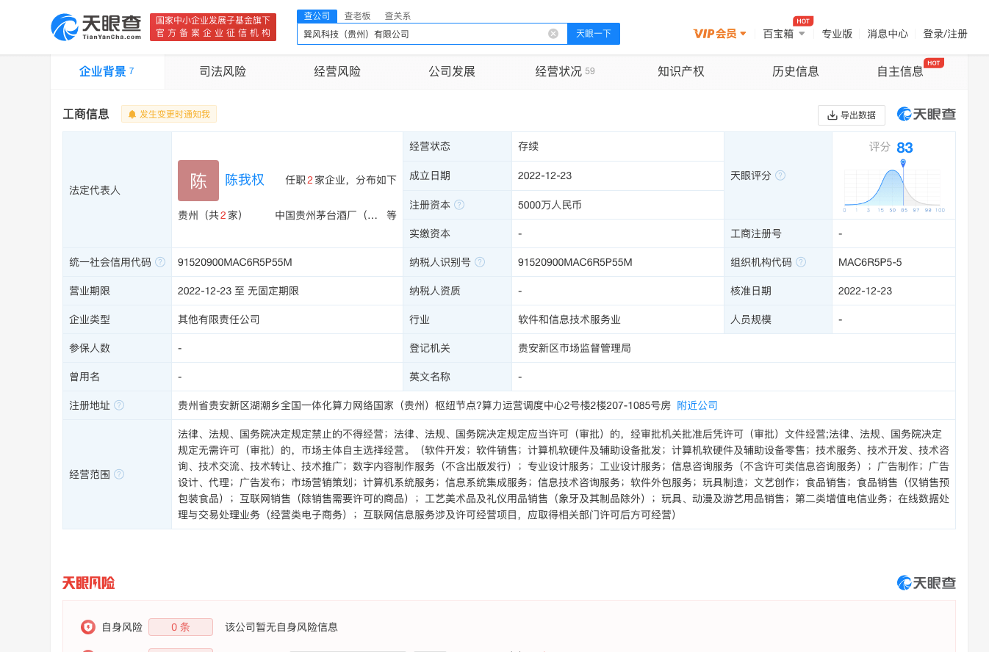Click the 中国贵州茅台酒厂 company link
Image resolution: width=989 pixels, height=652 pixels.
(x=326, y=215)
